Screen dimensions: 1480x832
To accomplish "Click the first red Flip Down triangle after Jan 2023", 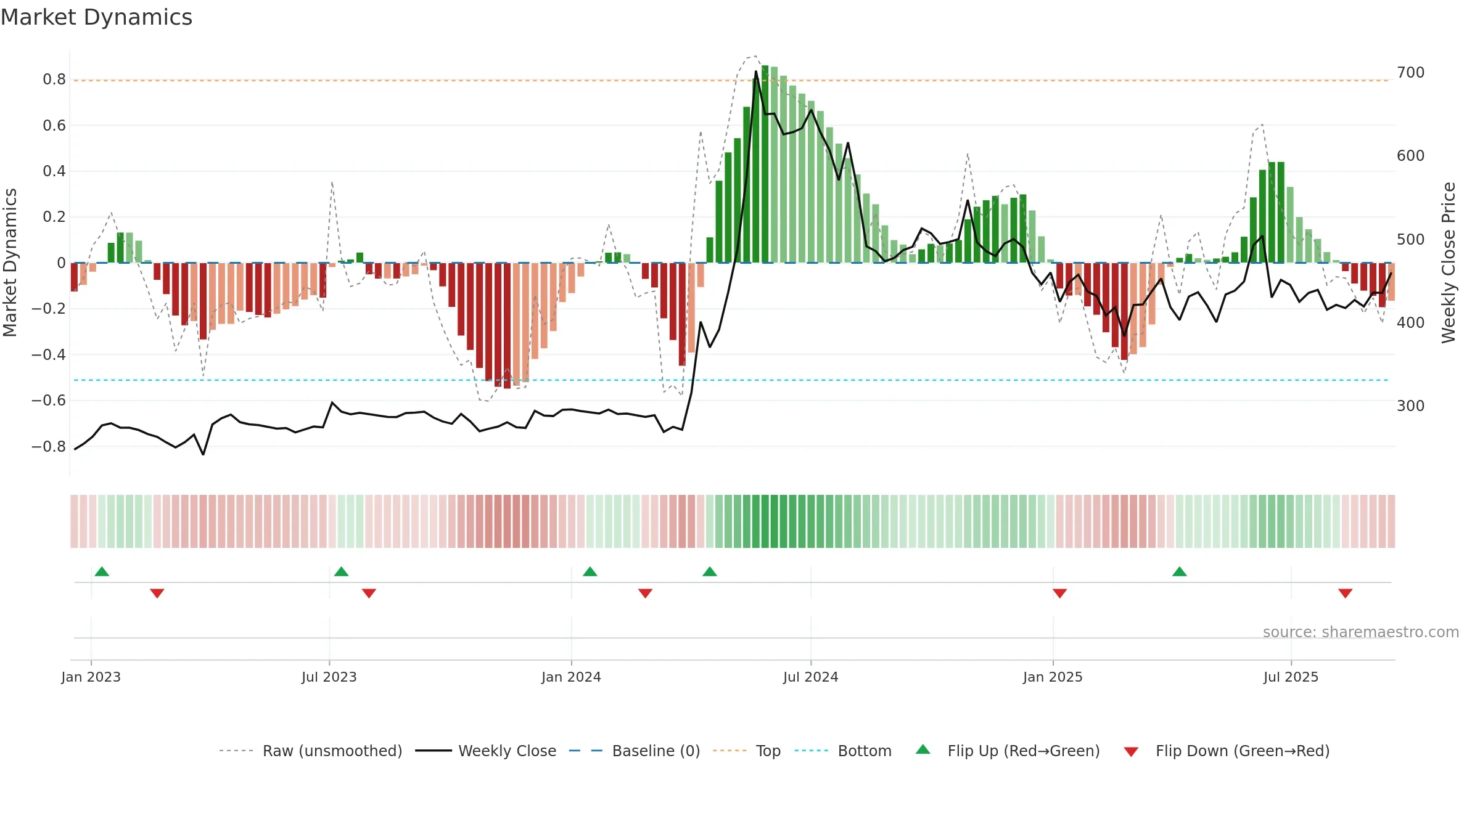I will [157, 593].
